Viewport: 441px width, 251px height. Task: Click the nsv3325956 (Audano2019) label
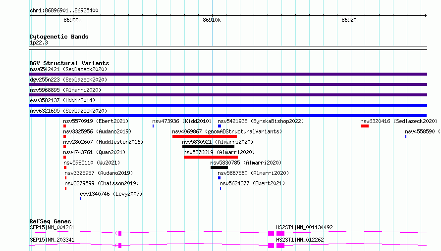[97, 131]
